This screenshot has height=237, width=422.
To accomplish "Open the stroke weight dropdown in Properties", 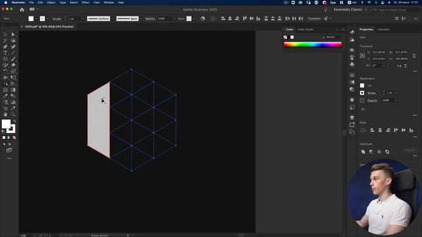I will (x=396, y=93).
